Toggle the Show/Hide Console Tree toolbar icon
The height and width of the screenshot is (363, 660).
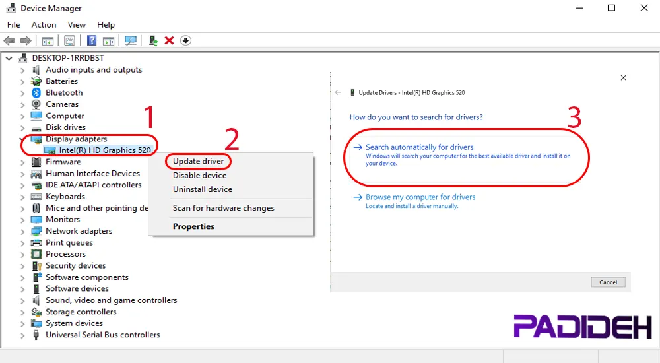(x=48, y=40)
